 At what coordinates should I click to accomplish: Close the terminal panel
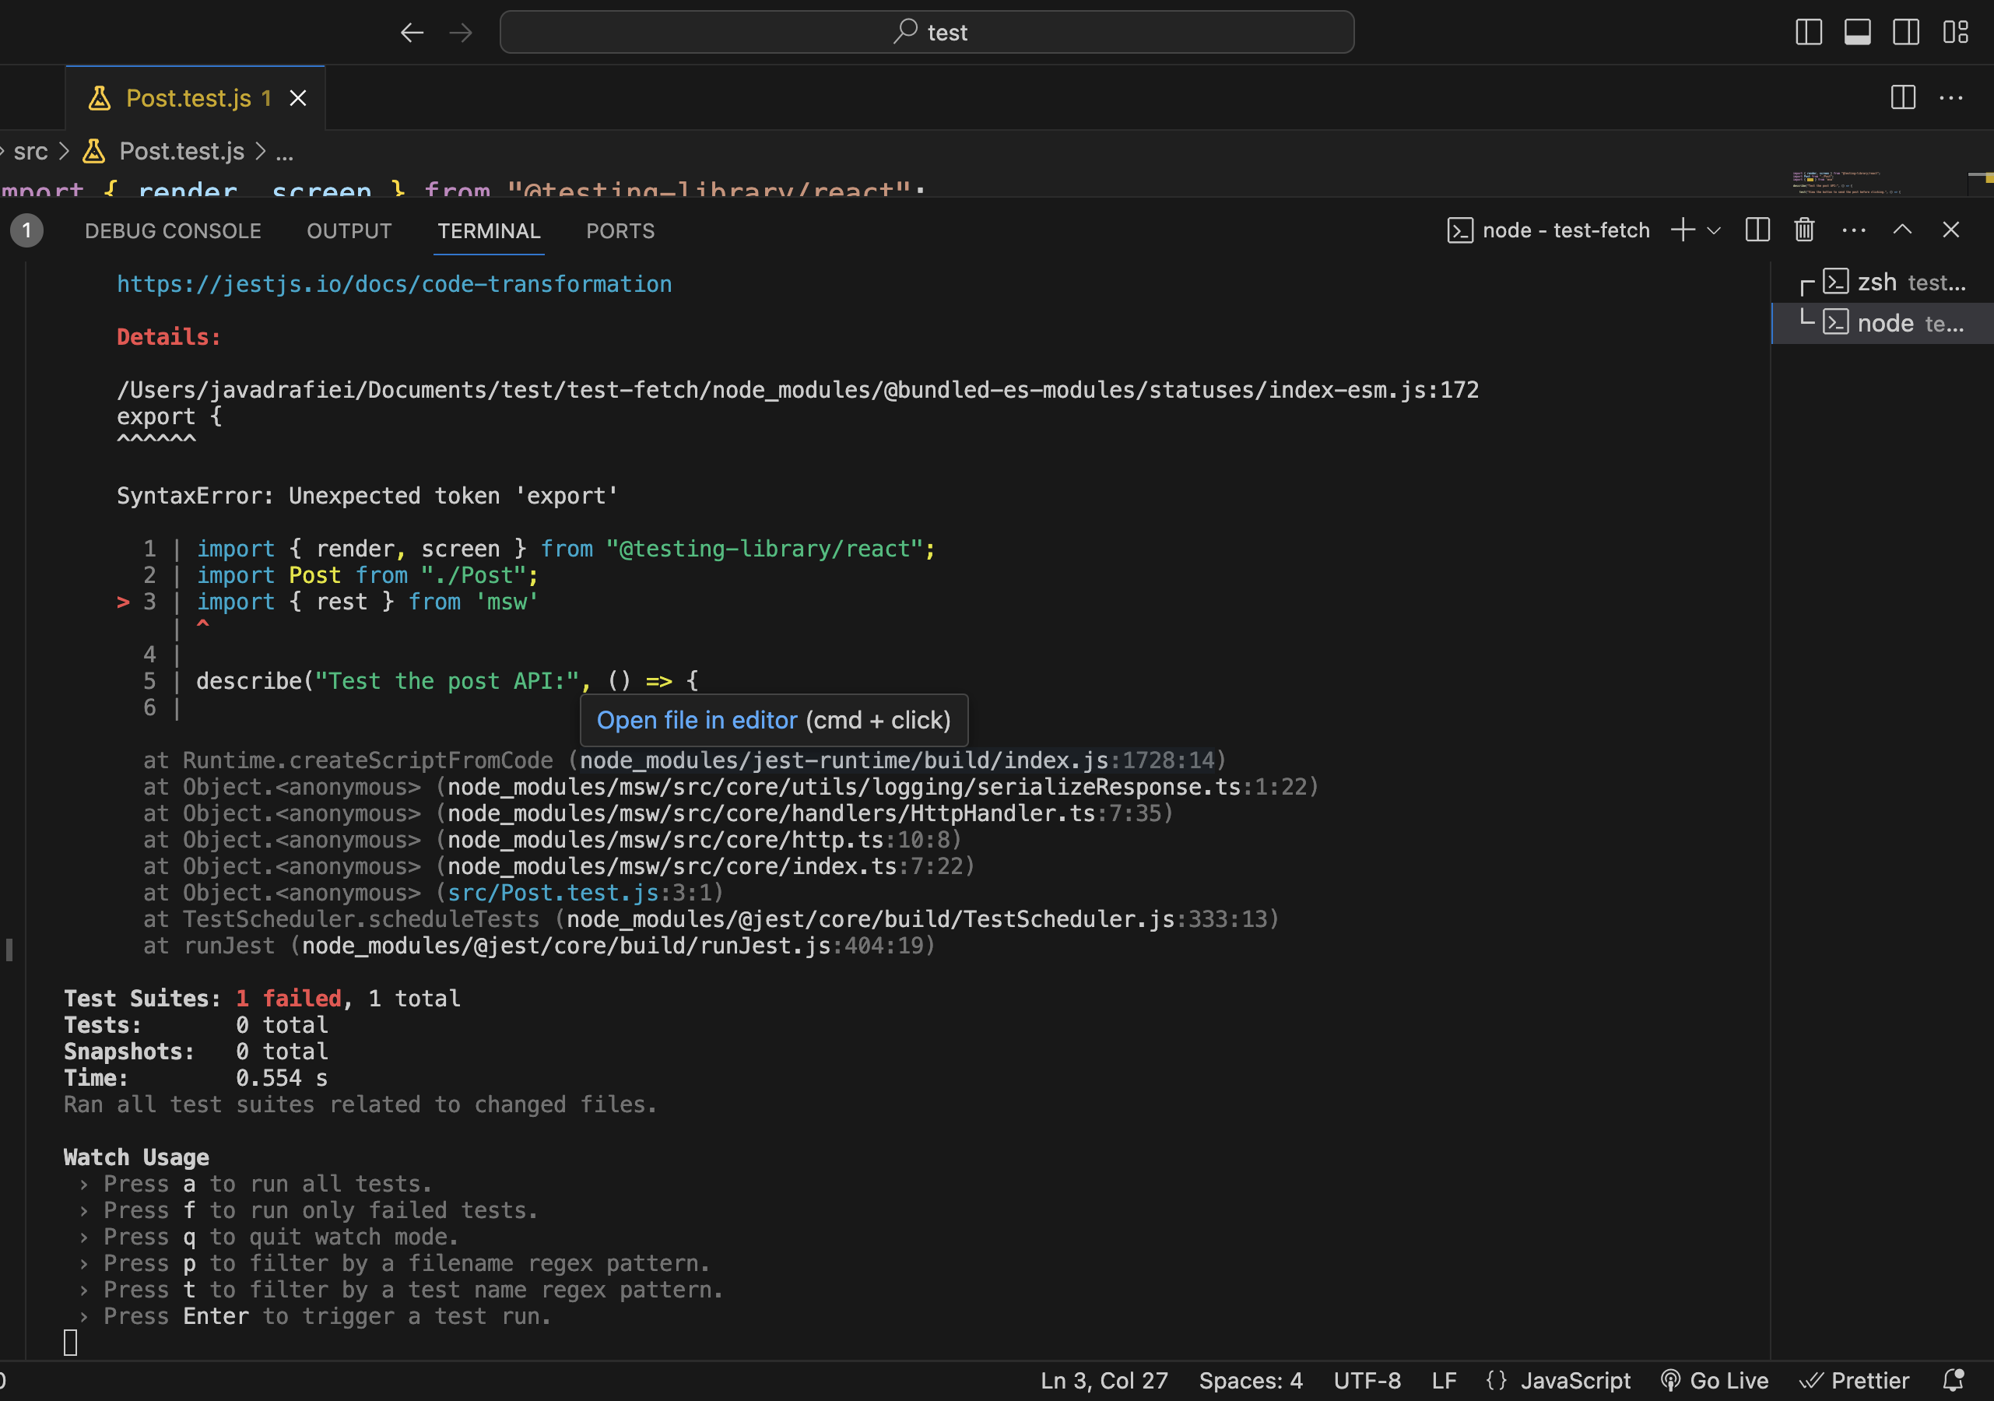pyautogui.click(x=1950, y=230)
